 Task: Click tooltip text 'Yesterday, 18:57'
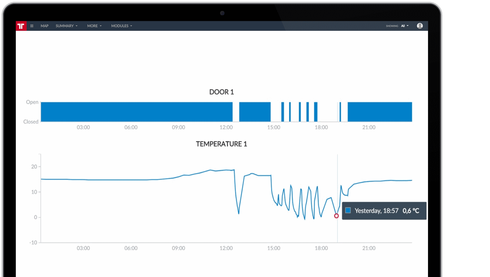[x=377, y=211]
